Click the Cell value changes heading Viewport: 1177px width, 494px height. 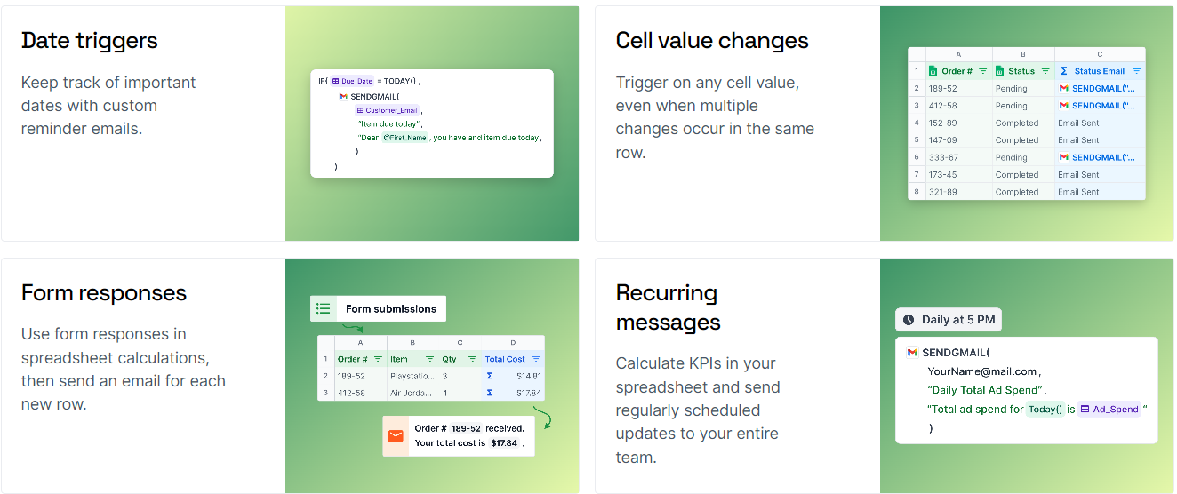[x=712, y=41]
